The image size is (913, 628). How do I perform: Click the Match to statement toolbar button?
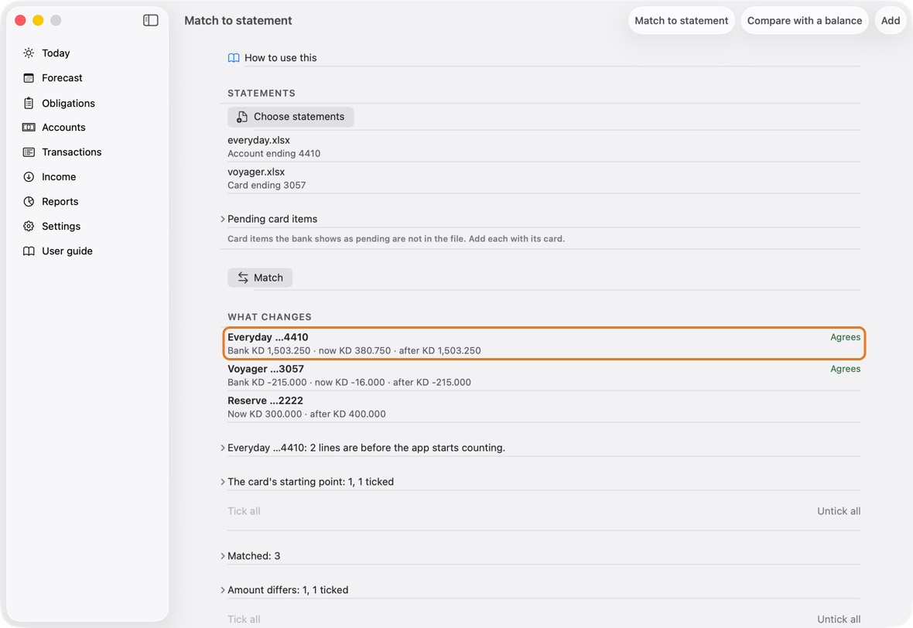[x=681, y=20]
